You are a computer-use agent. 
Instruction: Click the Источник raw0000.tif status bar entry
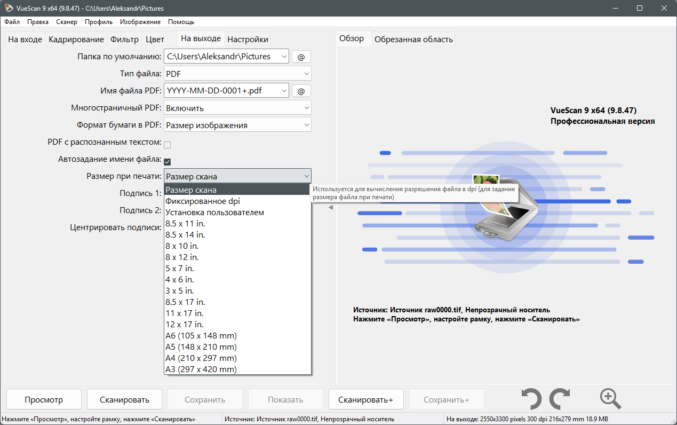(x=309, y=419)
